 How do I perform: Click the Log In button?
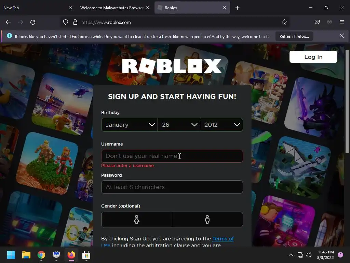pyautogui.click(x=313, y=57)
